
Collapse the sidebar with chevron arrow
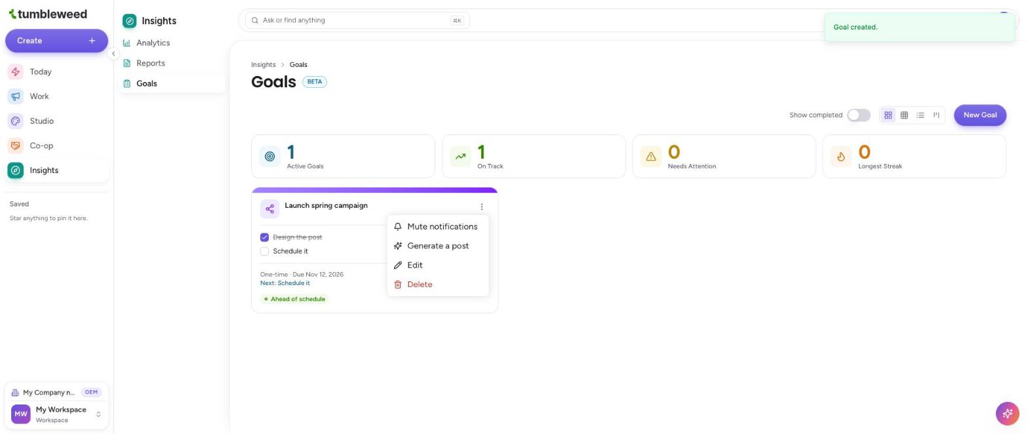tap(113, 54)
